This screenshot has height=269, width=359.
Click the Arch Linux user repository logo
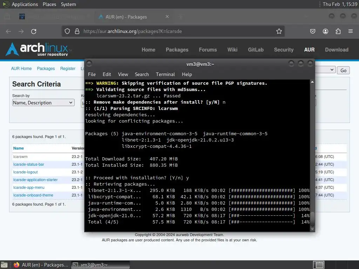tap(38, 49)
